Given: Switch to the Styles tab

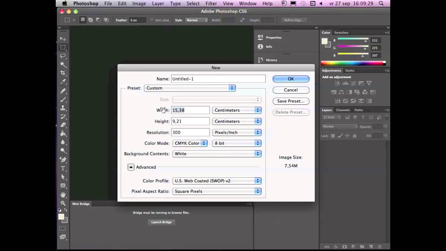Looking at the screenshot, I should 350,70.
